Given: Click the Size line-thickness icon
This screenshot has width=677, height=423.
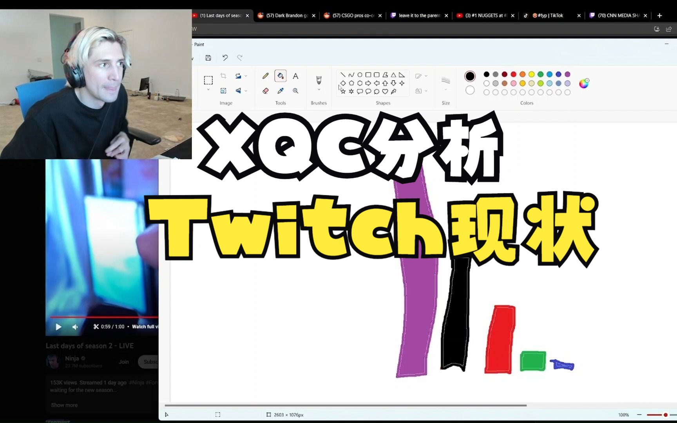Looking at the screenshot, I should (x=446, y=80).
